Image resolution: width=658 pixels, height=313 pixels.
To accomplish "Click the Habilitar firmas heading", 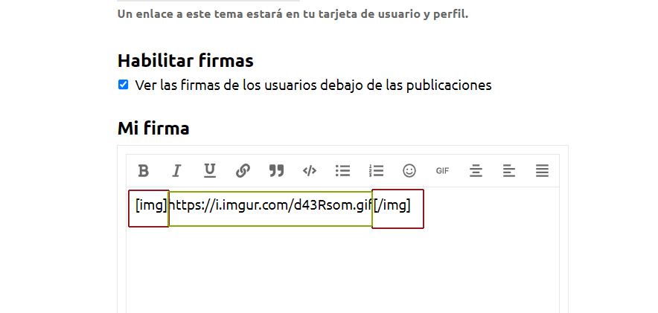I will pos(185,60).
